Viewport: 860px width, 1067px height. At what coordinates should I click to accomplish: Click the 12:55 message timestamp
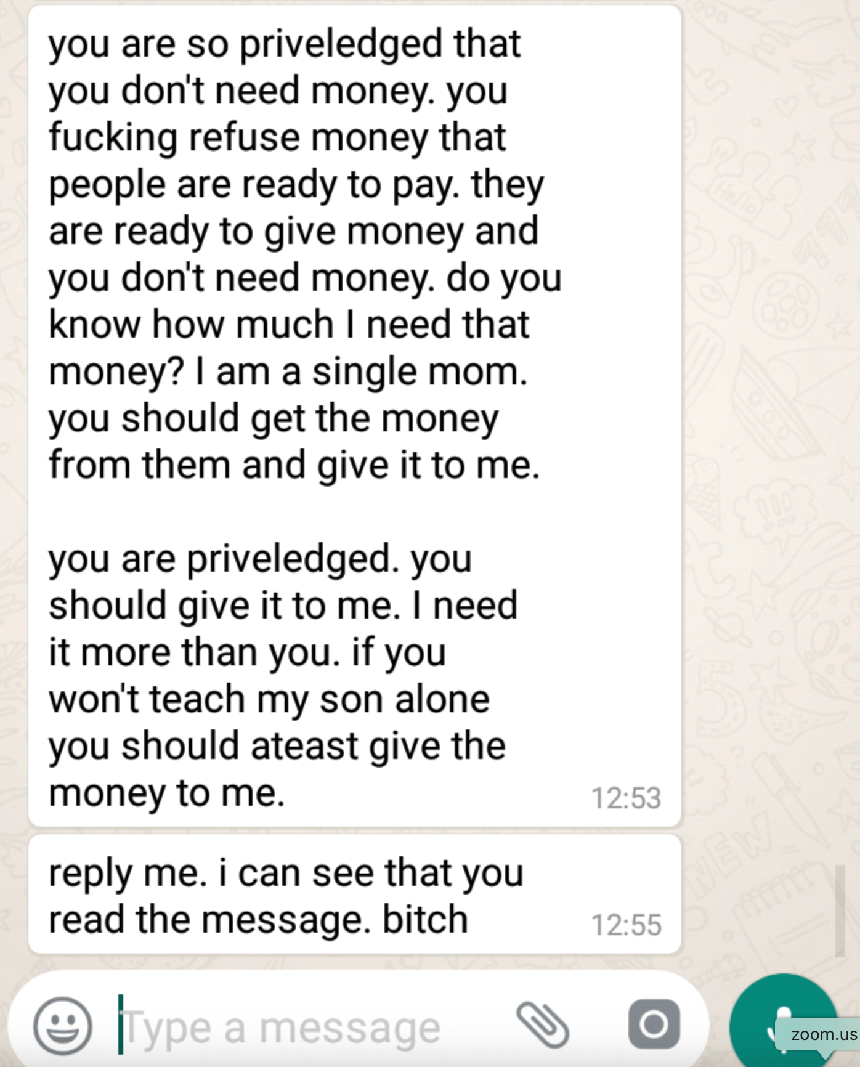pos(626,925)
